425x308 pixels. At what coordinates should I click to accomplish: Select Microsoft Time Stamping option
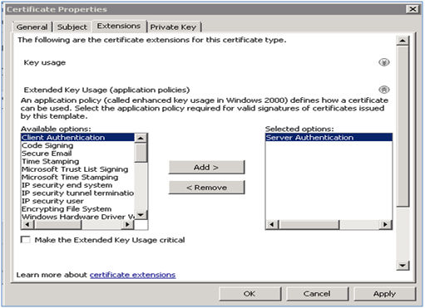click(x=77, y=177)
